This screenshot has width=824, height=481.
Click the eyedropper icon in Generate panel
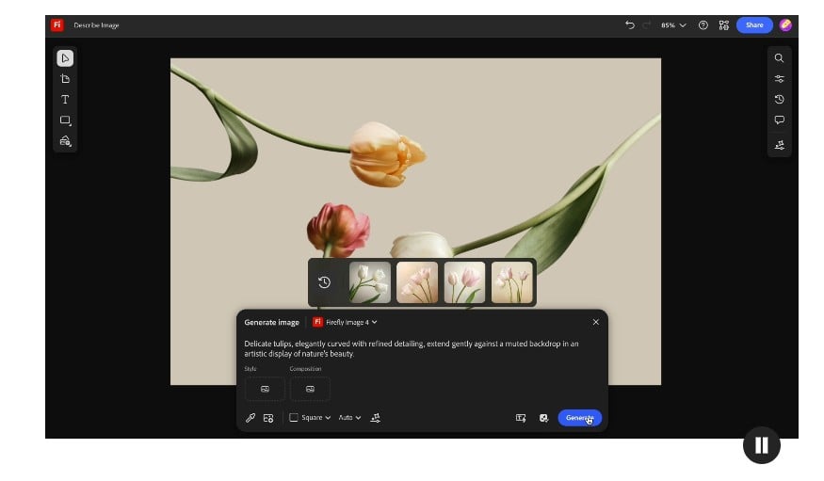250,418
